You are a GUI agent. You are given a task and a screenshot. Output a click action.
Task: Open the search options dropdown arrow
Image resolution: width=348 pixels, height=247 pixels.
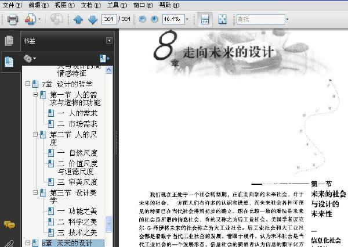tap(287, 19)
